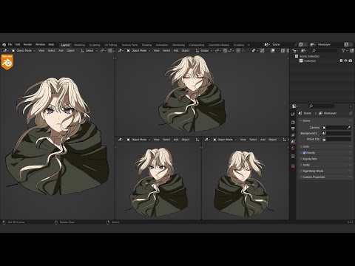Switch to the Scripting workspace tab
Image resolution: width=355 pixels, height=266 pixels.
pos(239,45)
